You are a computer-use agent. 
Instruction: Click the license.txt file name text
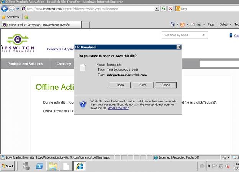(114, 65)
